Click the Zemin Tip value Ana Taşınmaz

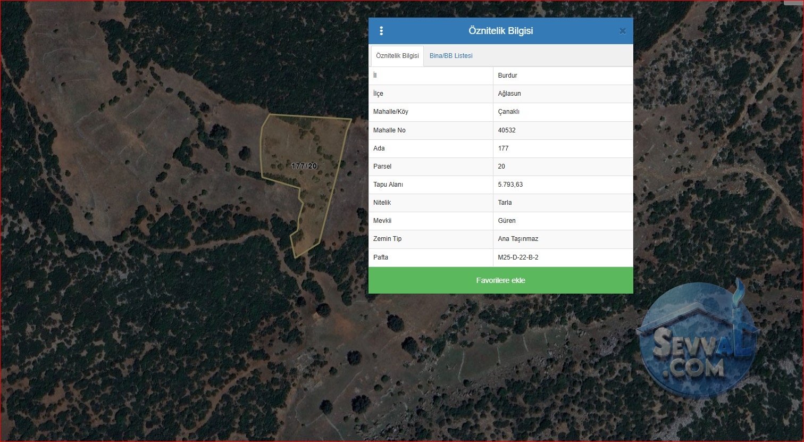518,239
